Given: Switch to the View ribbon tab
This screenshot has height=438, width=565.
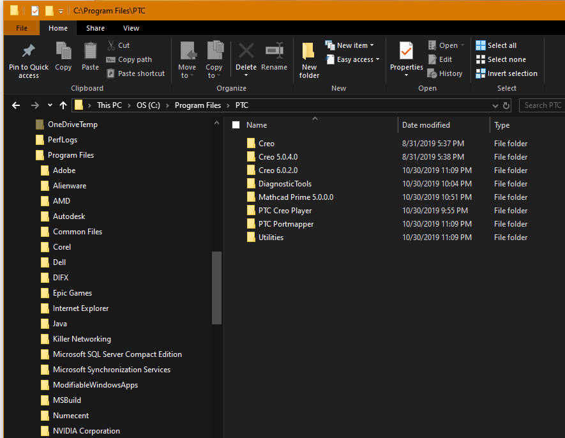Looking at the screenshot, I should pyautogui.click(x=132, y=28).
